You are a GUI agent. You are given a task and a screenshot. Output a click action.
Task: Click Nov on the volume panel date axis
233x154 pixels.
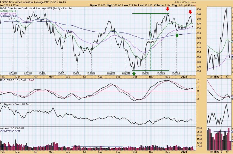pyautogui.click(x=151, y=152)
